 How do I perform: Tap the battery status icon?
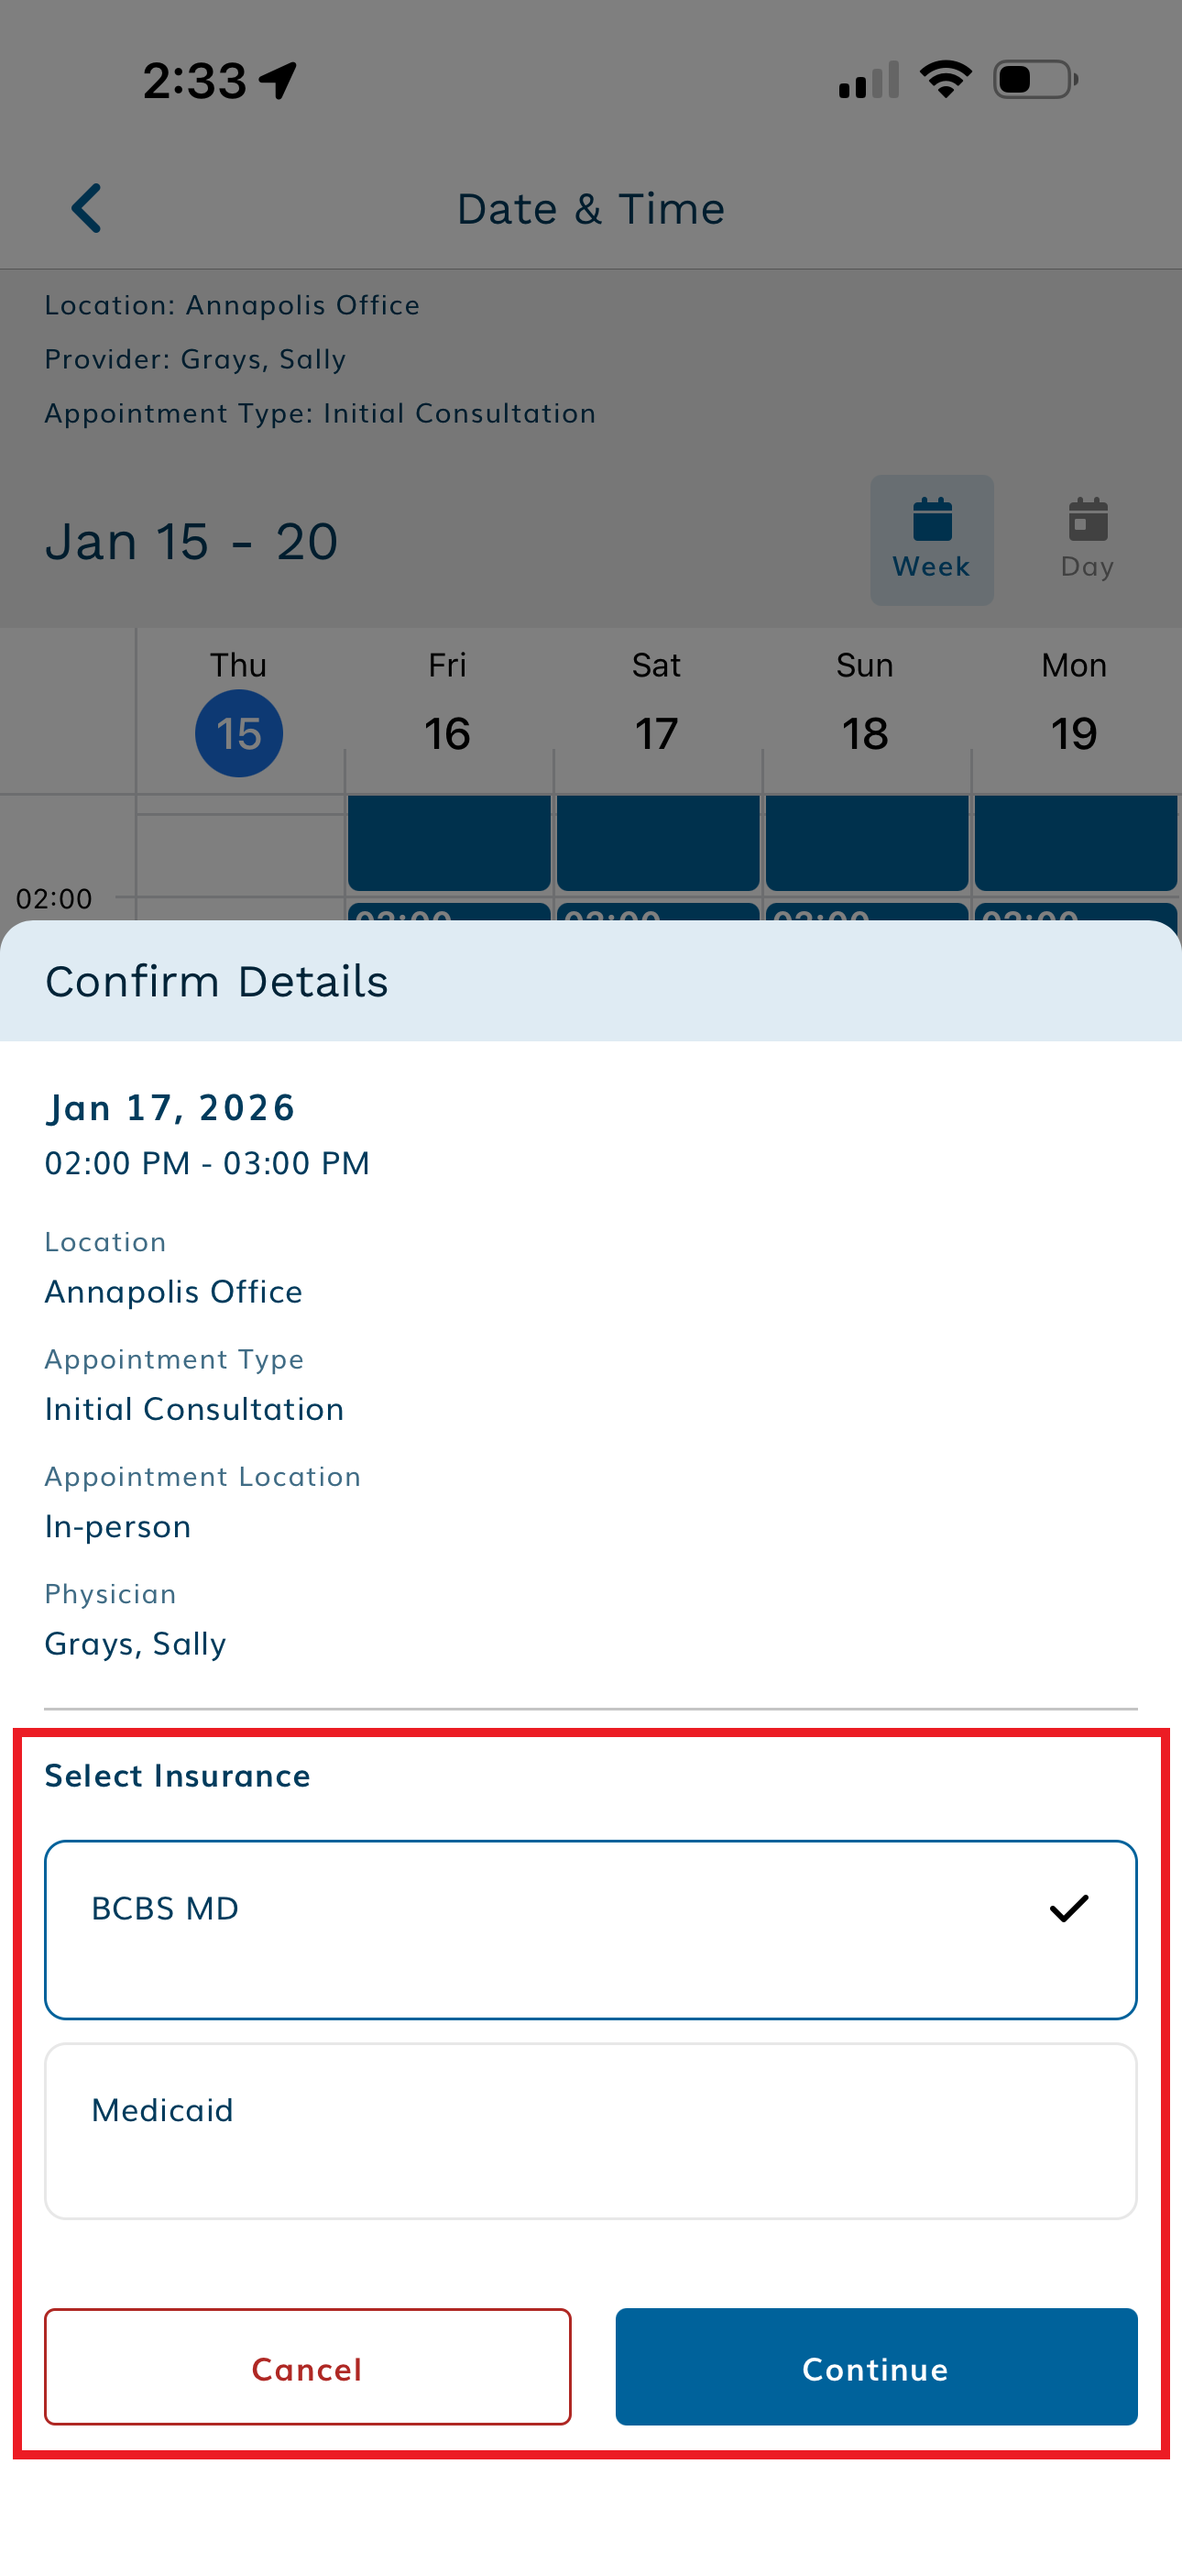[x=1034, y=80]
